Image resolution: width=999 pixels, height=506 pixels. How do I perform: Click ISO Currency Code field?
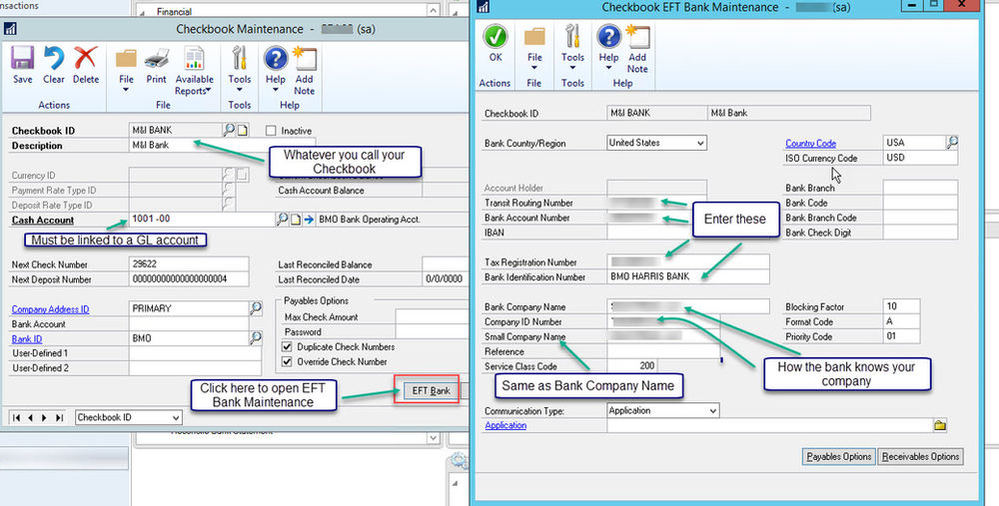tap(920, 158)
